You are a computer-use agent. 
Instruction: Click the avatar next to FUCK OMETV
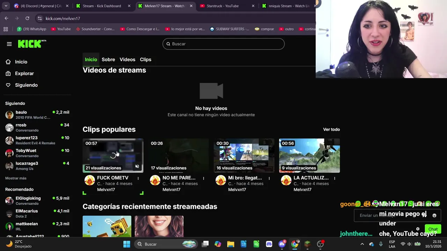coord(90,180)
